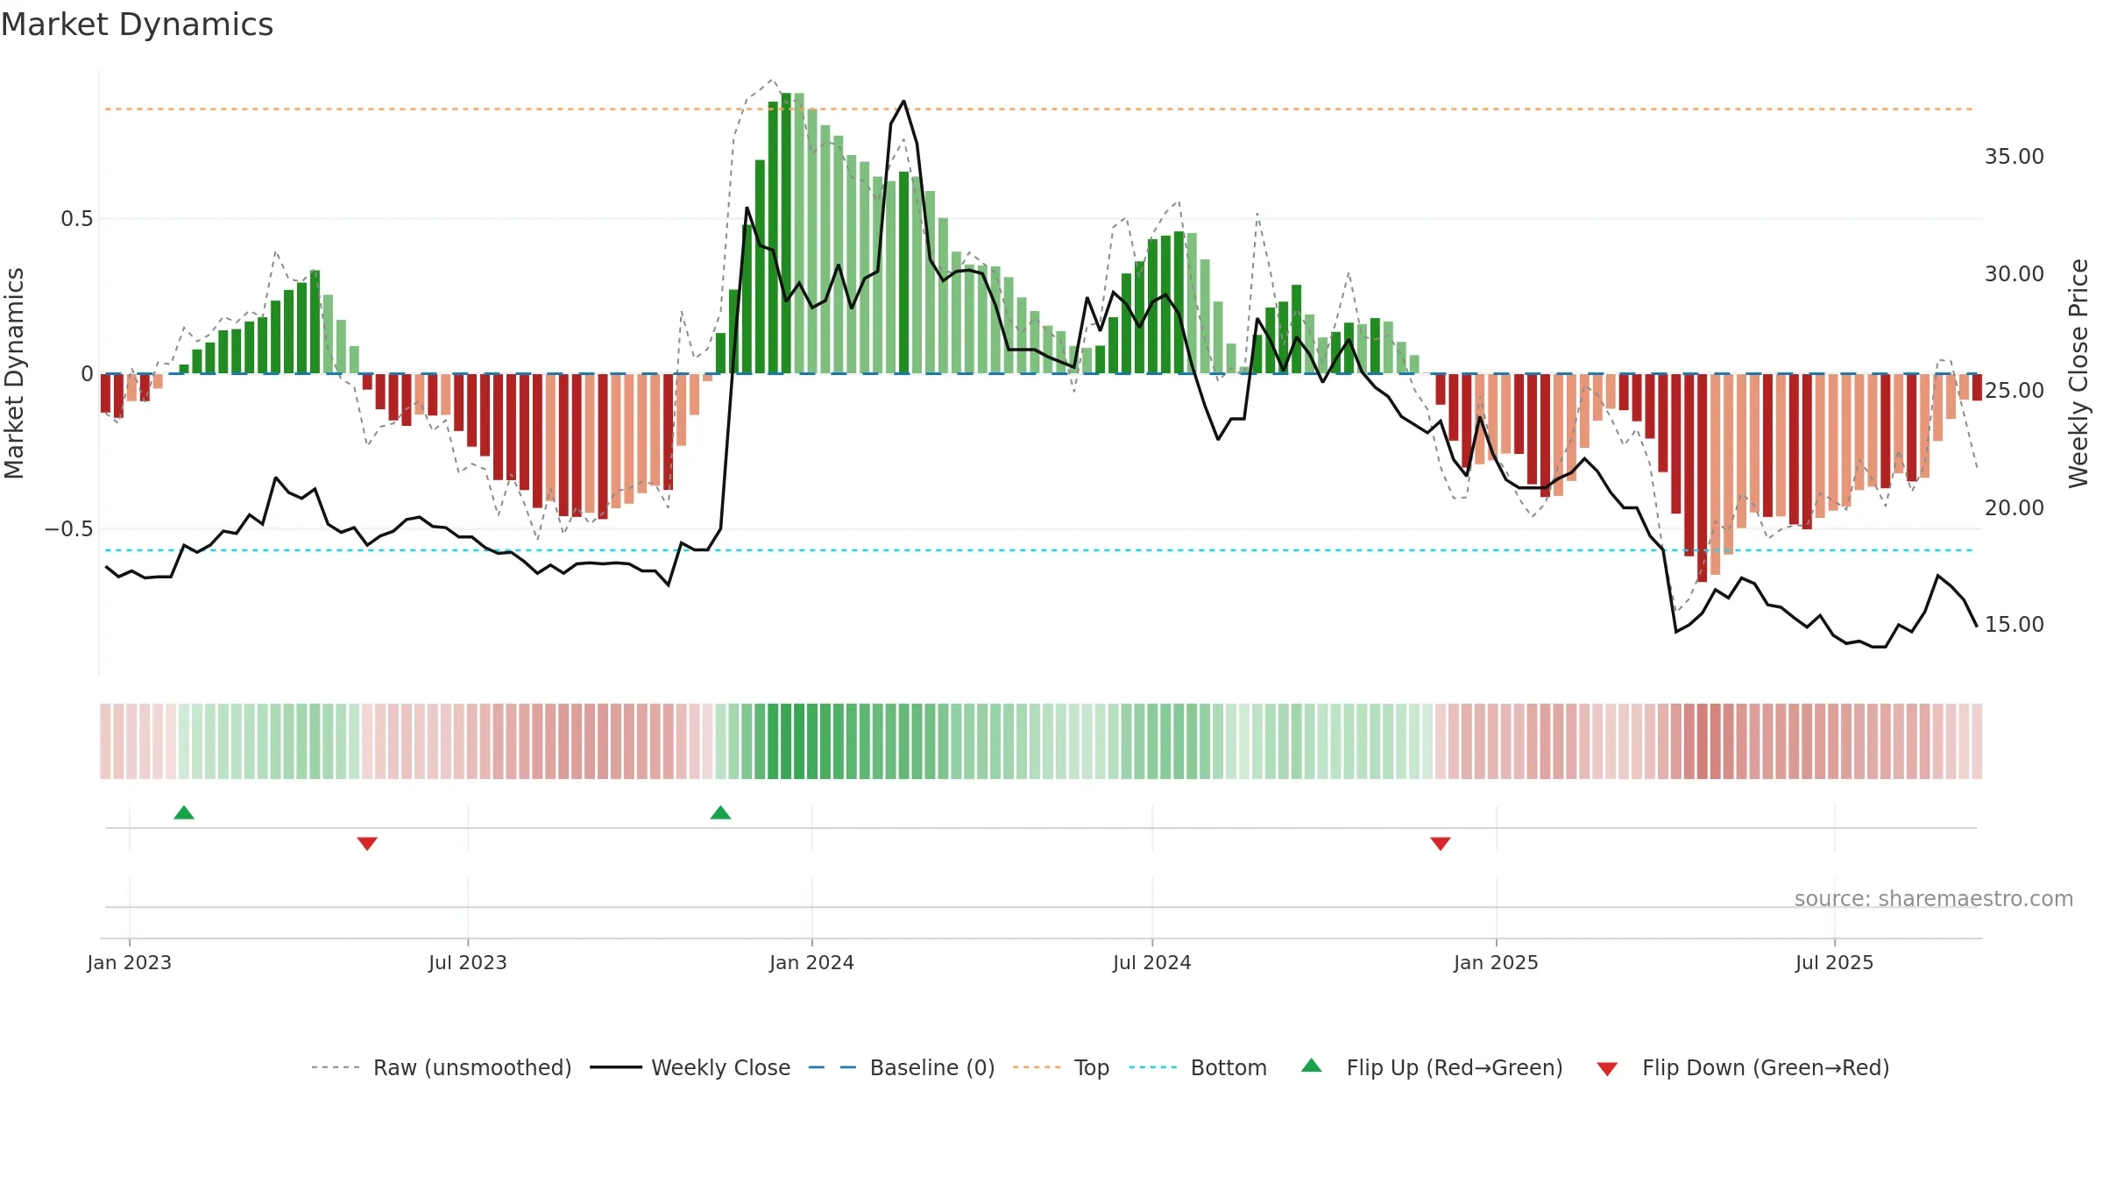The image size is (2103, 1183).
Task: Click the red flip-down marker before Jul 2023
Action: [367, 843]
